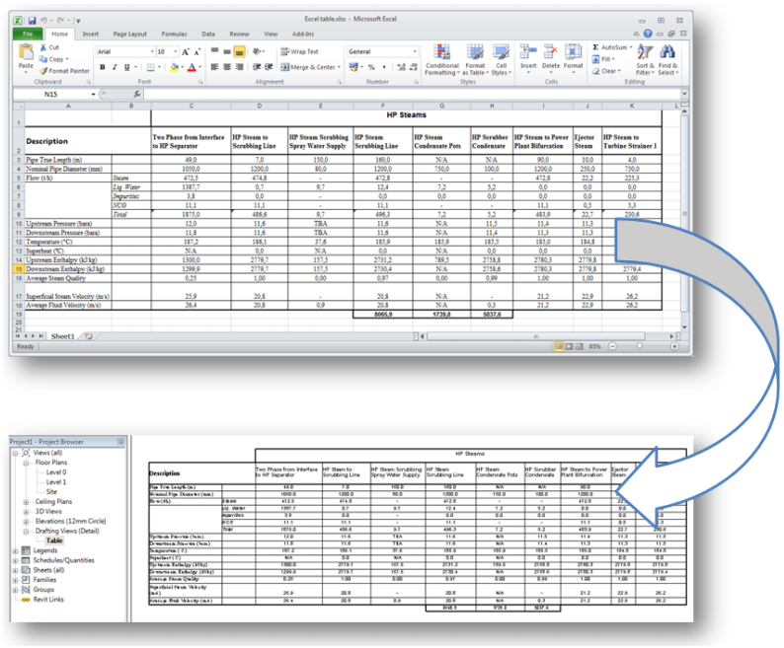The image size is (784, 648).
Task: Click the Name Box showing N15
Action: click(54, 94)
